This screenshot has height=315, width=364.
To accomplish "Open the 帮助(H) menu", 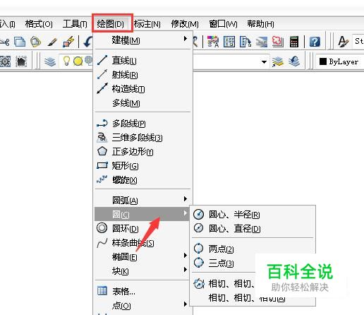I will coord(260,24).
